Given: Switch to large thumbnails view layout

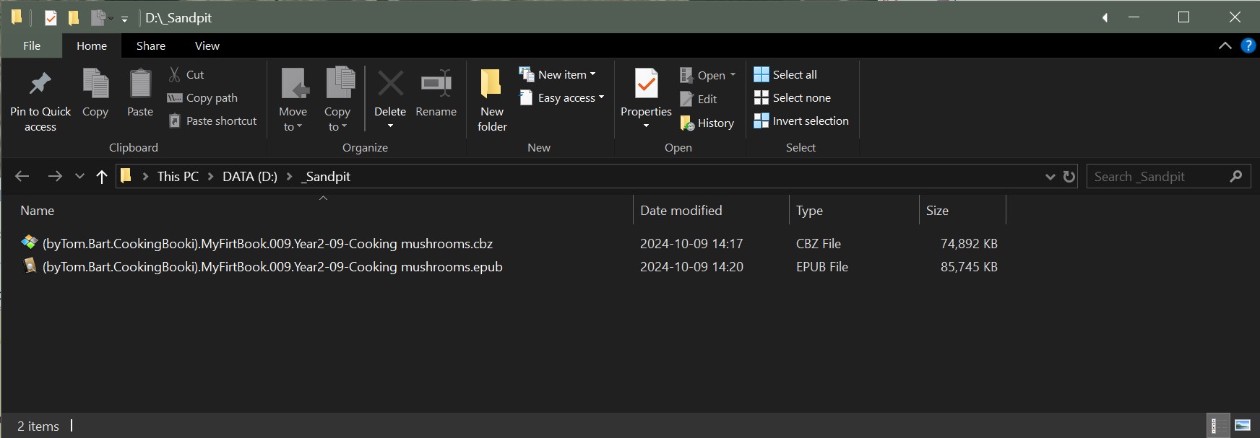Looking at the screenshot, I should point(1243,425).
